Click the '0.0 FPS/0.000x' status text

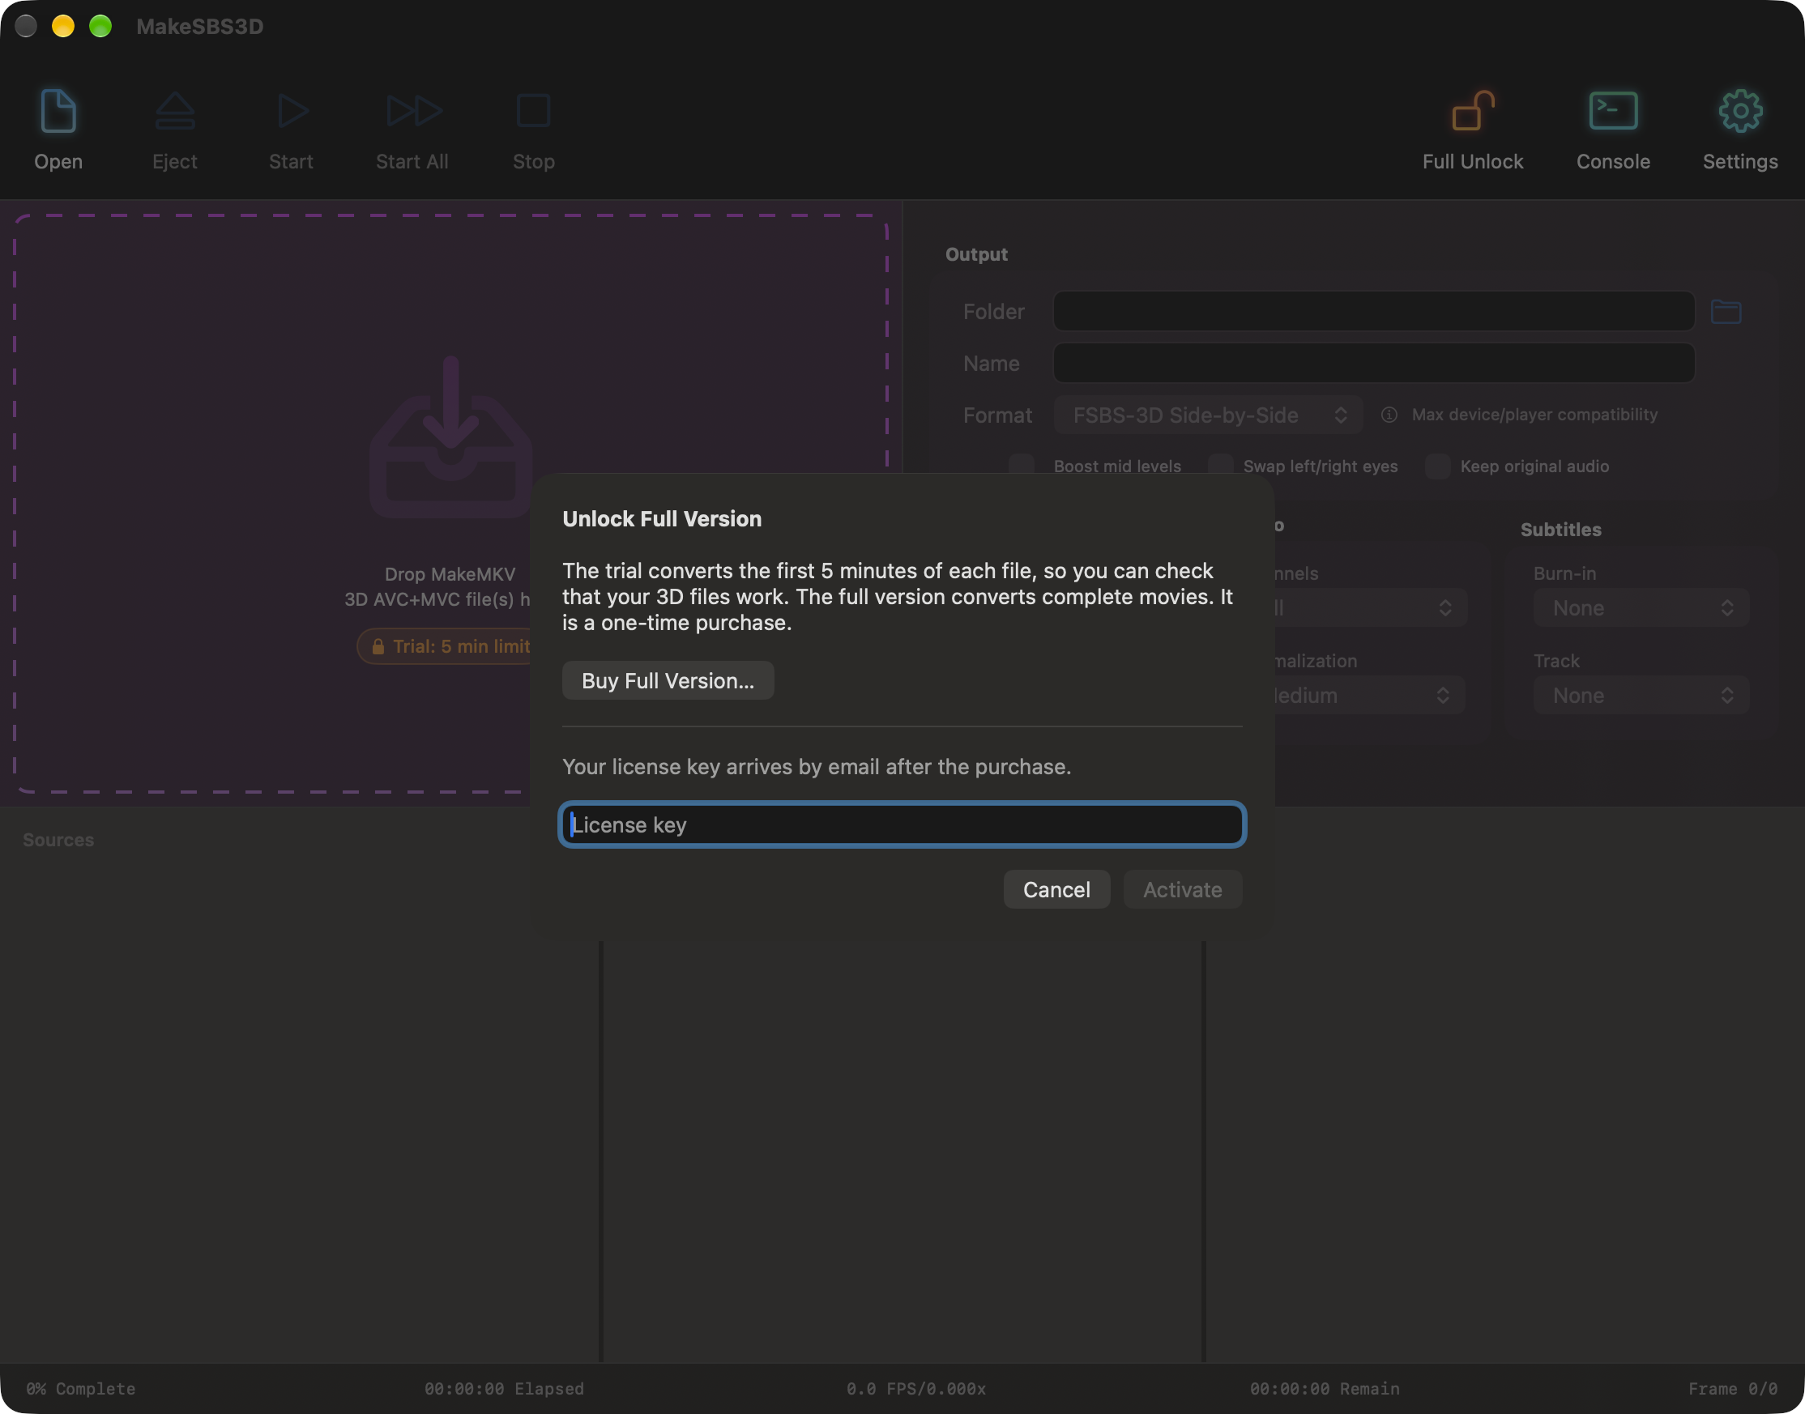tap(915, 1388)
